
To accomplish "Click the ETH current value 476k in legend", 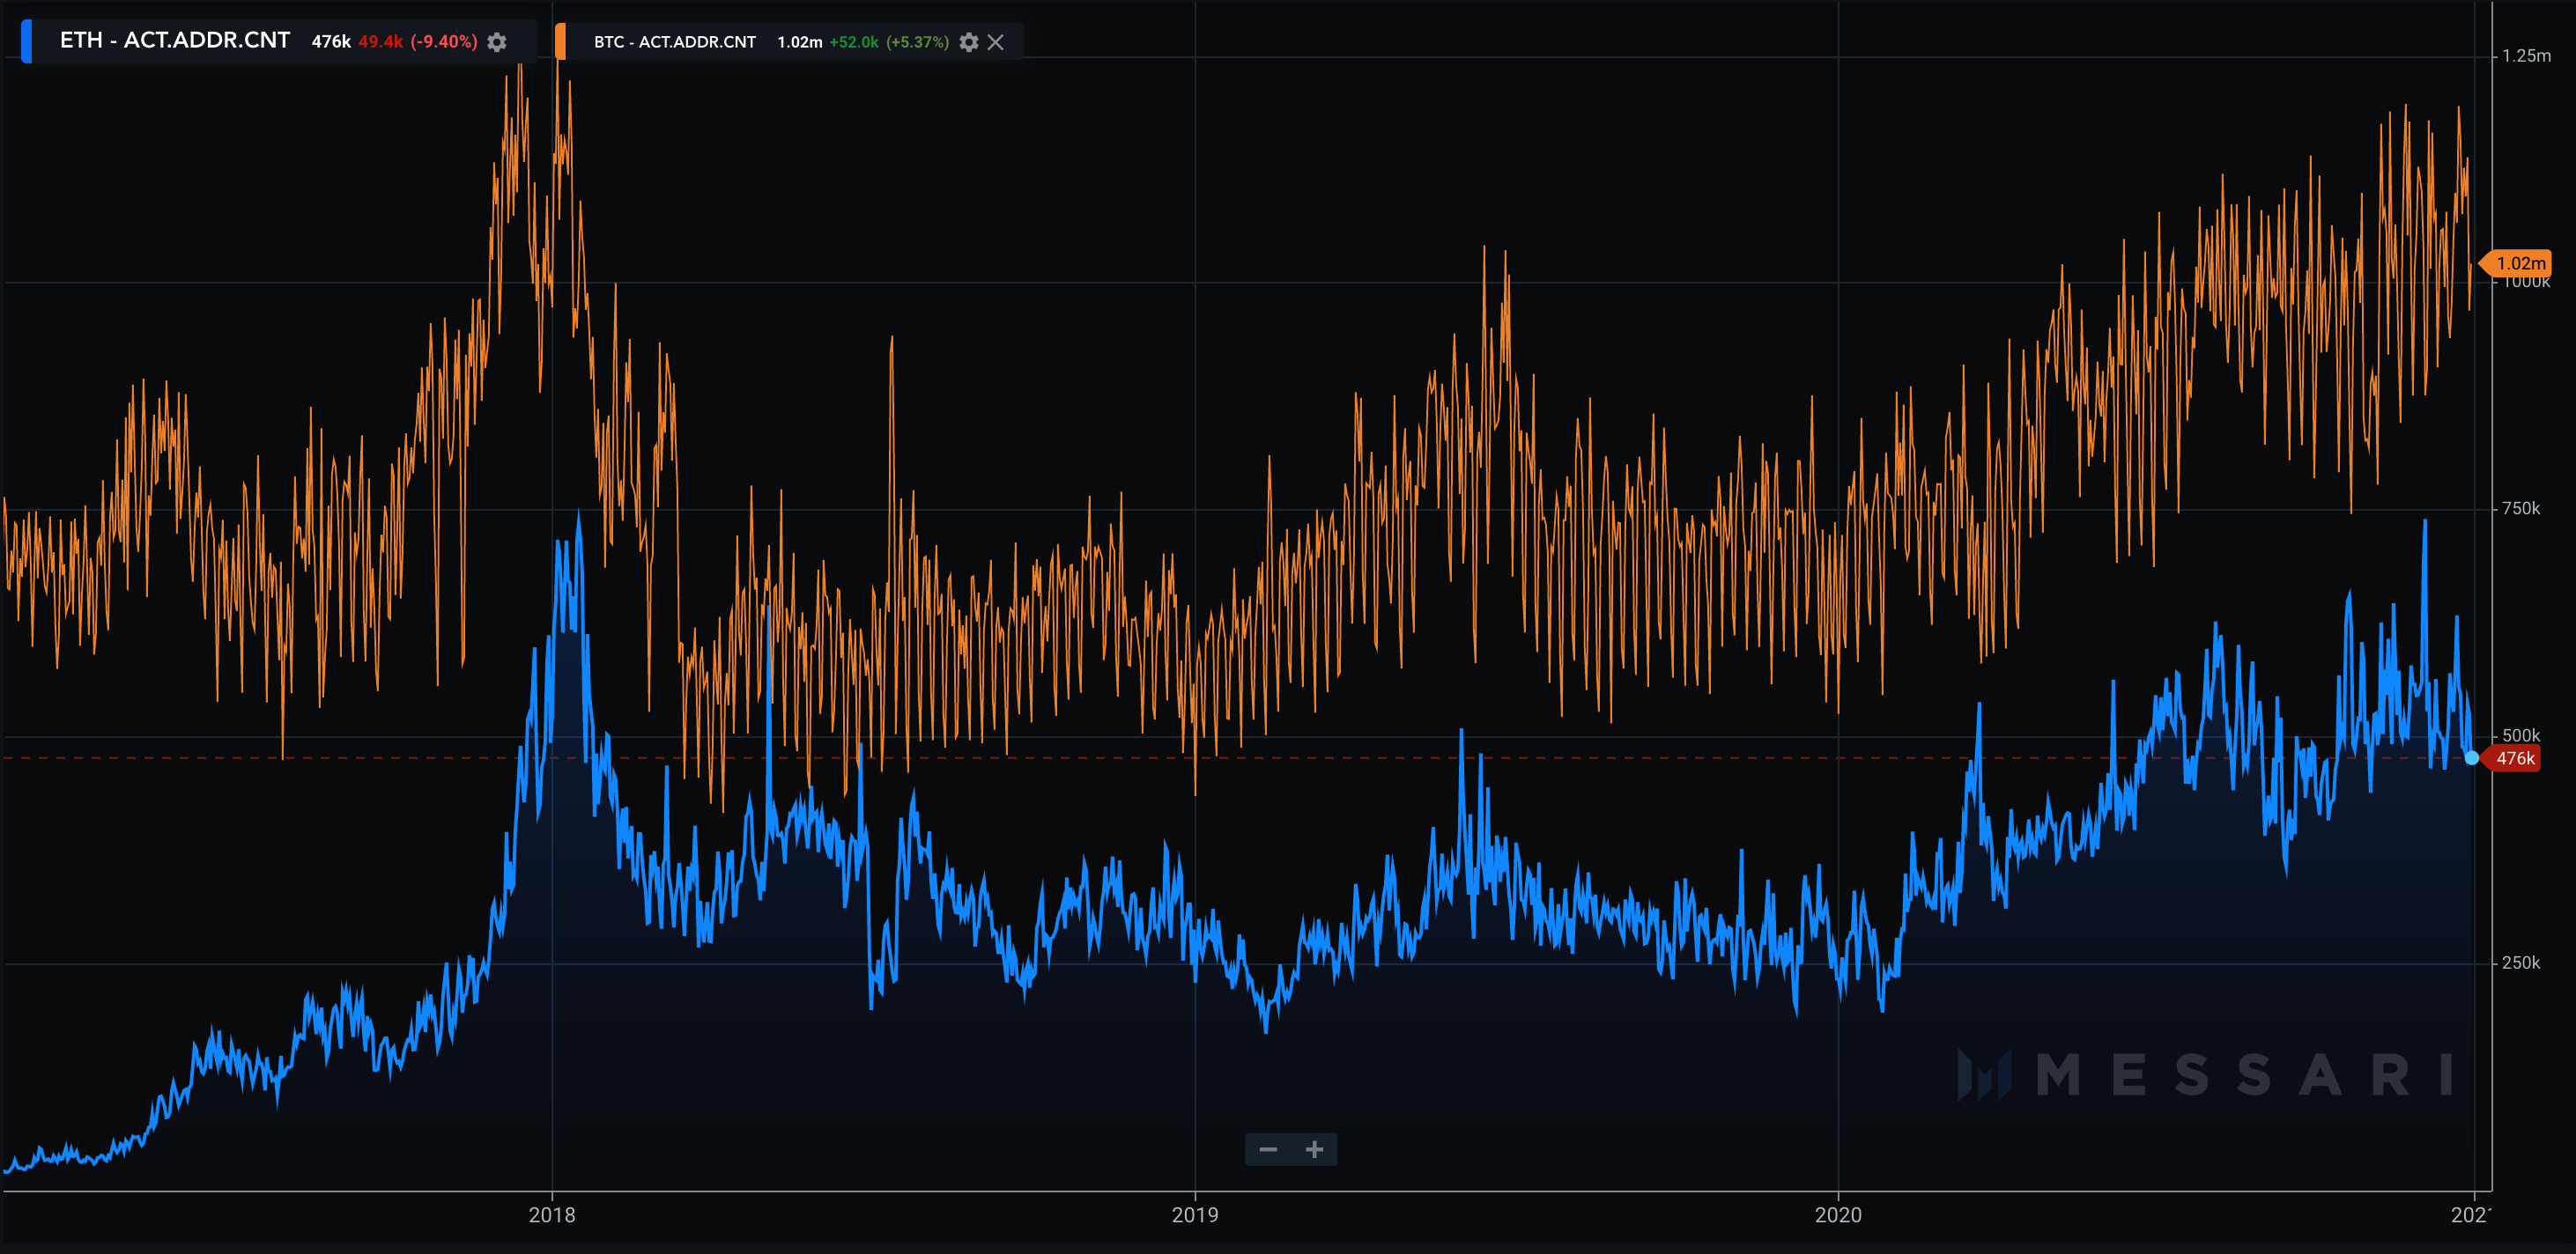I will point(331,42).
